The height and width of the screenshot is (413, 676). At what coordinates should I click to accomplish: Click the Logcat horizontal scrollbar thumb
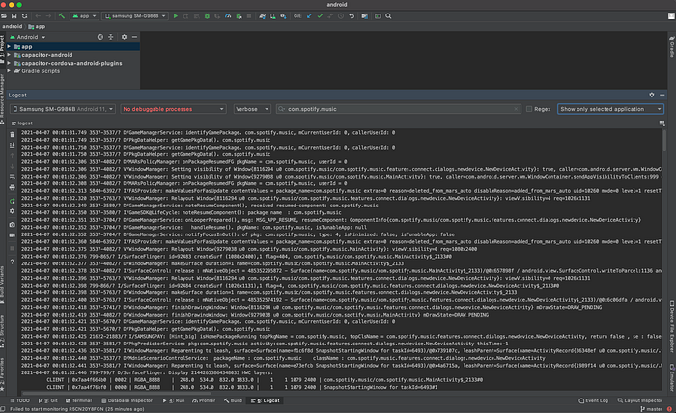click(117, 393)
